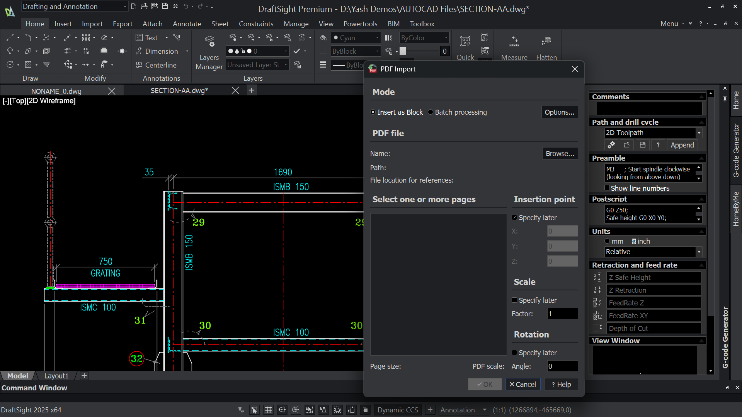Viewport: 742px width, 417px height.
Task: Select Batch processing radio button
Action: click(x=458, y=112)
